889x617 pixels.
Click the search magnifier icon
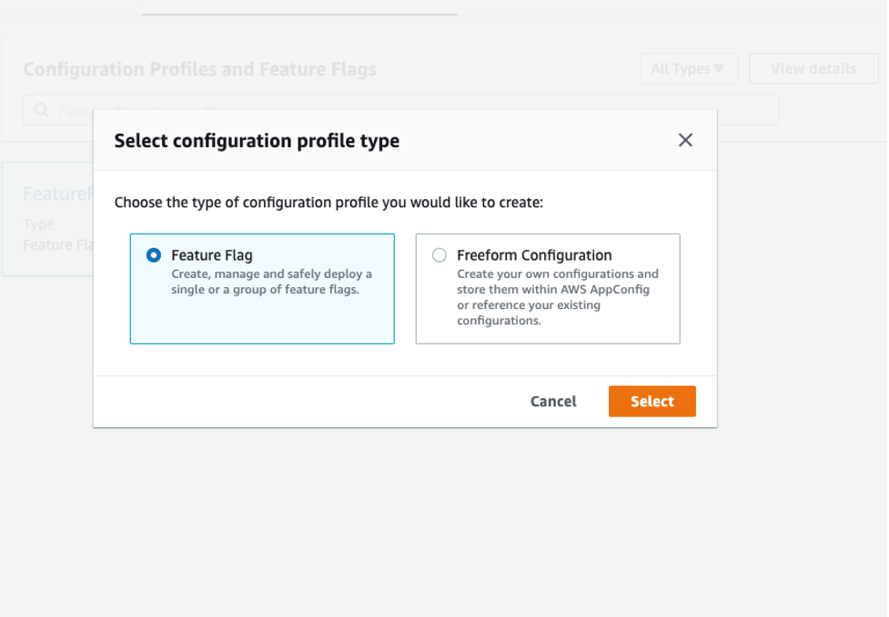42,110
